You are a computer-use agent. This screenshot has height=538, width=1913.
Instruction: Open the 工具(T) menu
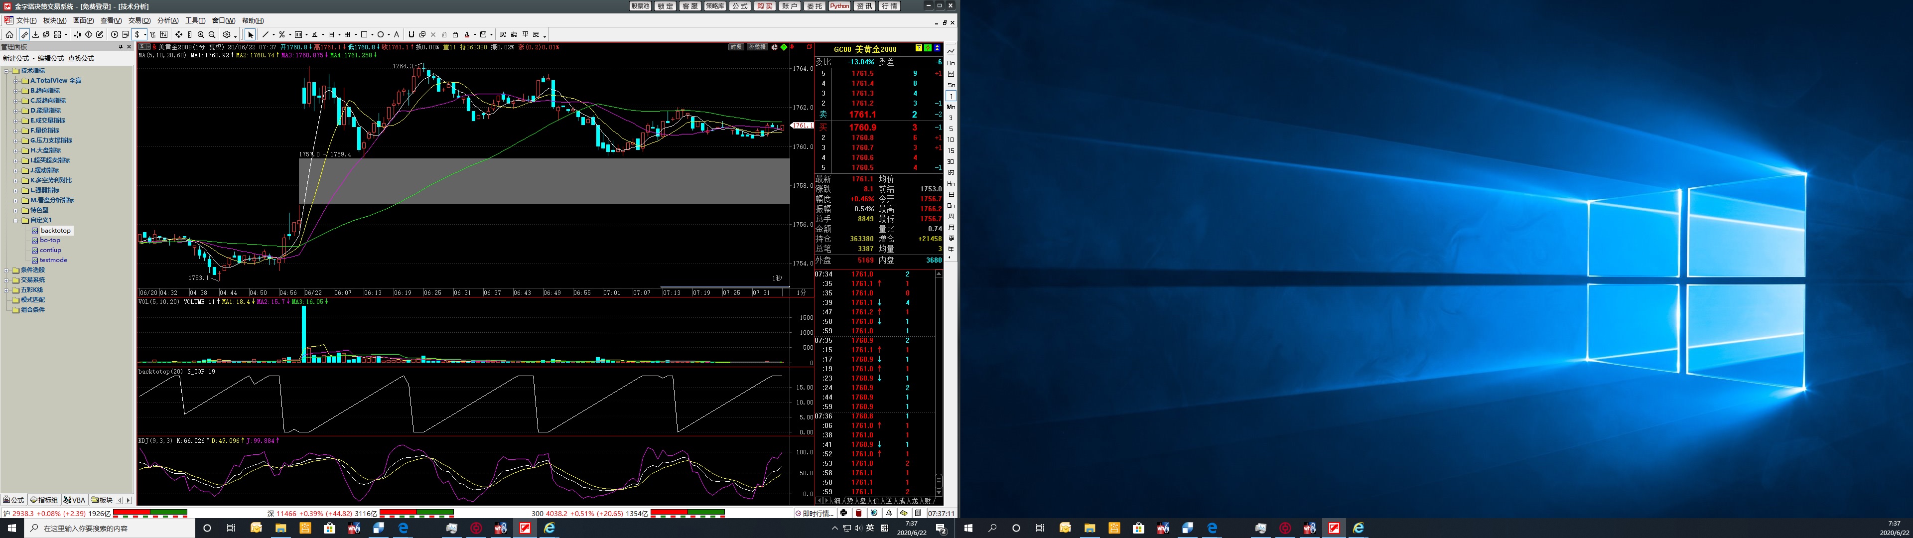[195, 21]
